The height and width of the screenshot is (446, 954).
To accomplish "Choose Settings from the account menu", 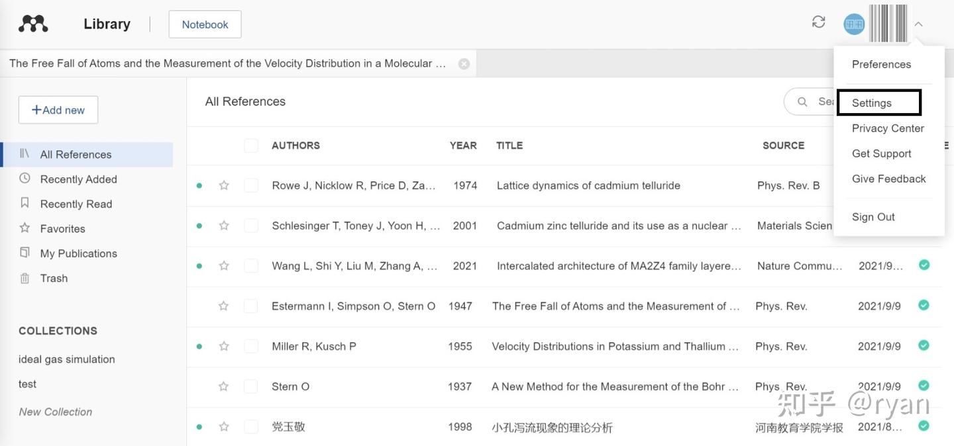I will 872,103.
